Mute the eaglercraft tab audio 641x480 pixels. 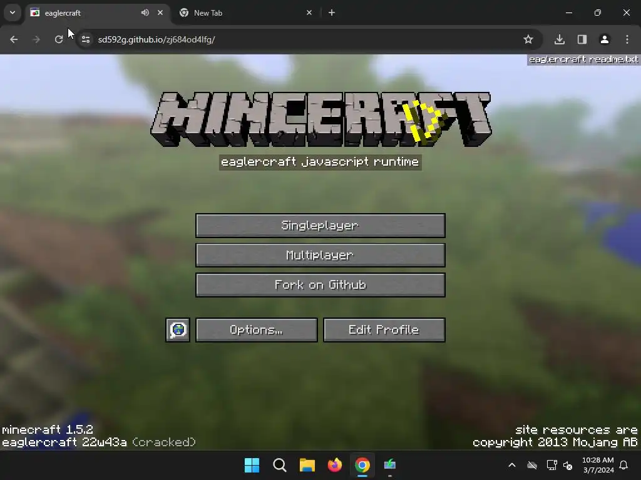(x=145, y=12)
